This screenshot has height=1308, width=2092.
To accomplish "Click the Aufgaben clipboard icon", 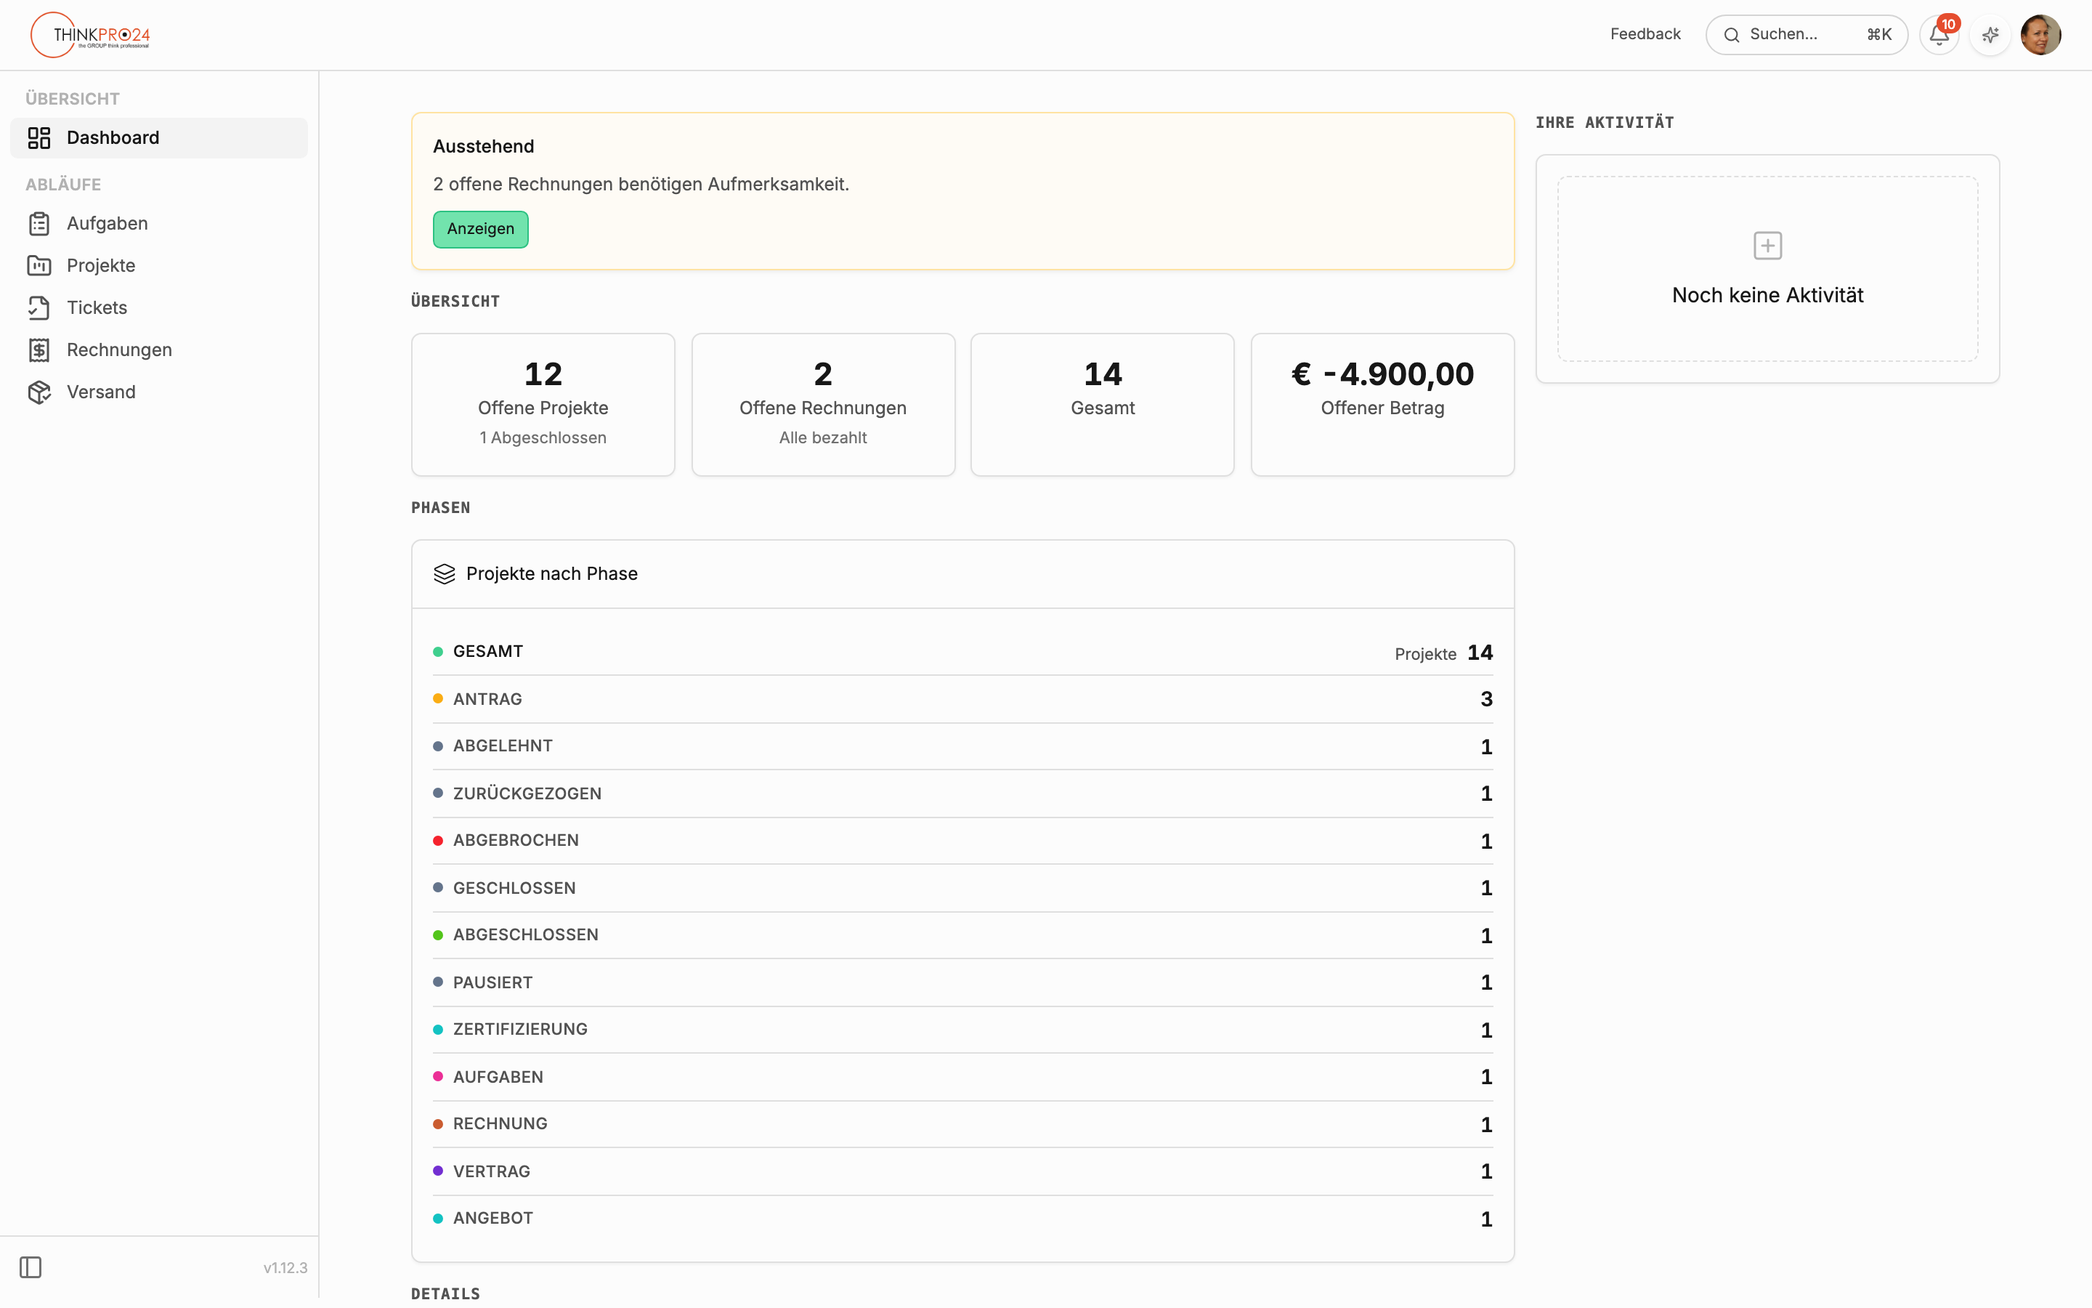I will [39, 223].
